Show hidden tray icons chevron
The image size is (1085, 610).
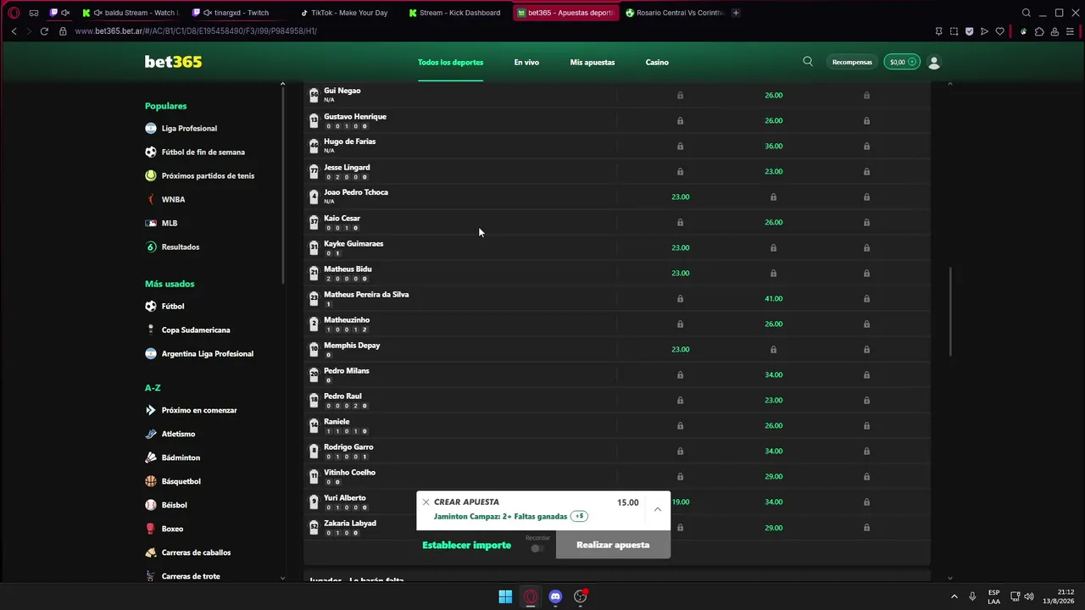click(954, 596)
